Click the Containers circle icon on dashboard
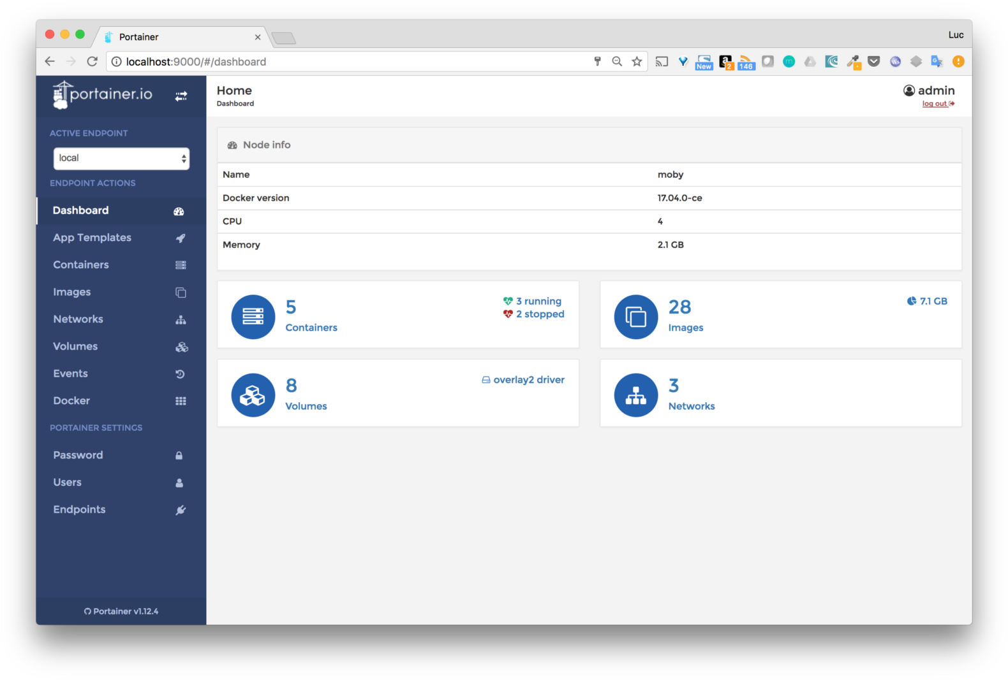Viewport: 1008px width, 680px height. coord(253,317)
